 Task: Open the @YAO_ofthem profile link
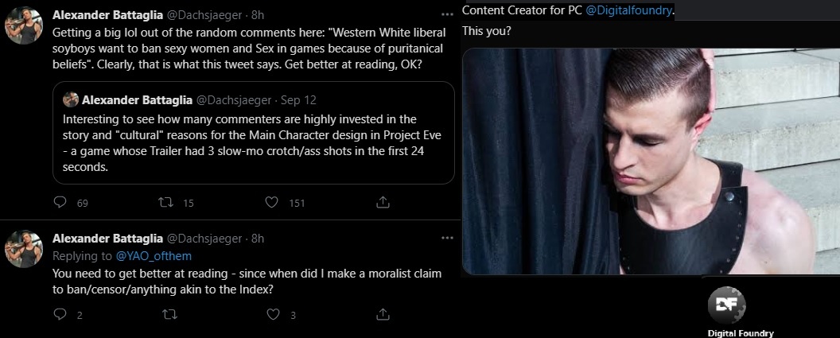[x=154, y=256]
